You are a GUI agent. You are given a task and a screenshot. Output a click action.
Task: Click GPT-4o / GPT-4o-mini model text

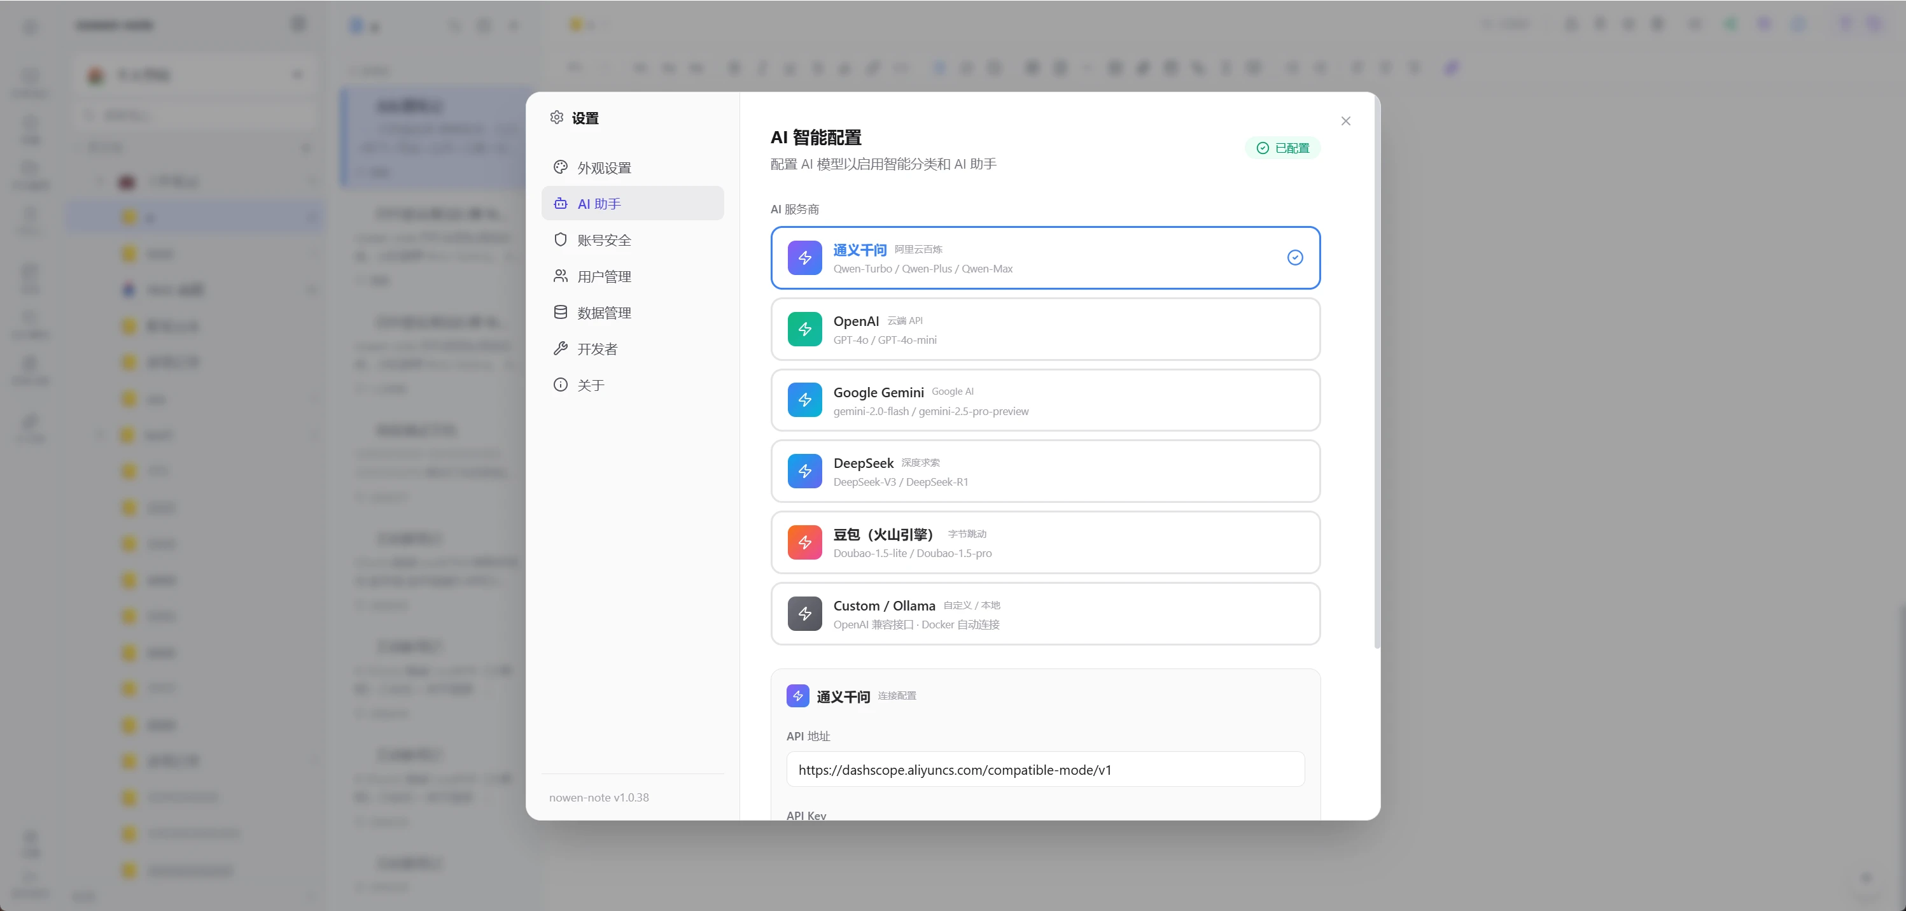(x=885, y=341)
